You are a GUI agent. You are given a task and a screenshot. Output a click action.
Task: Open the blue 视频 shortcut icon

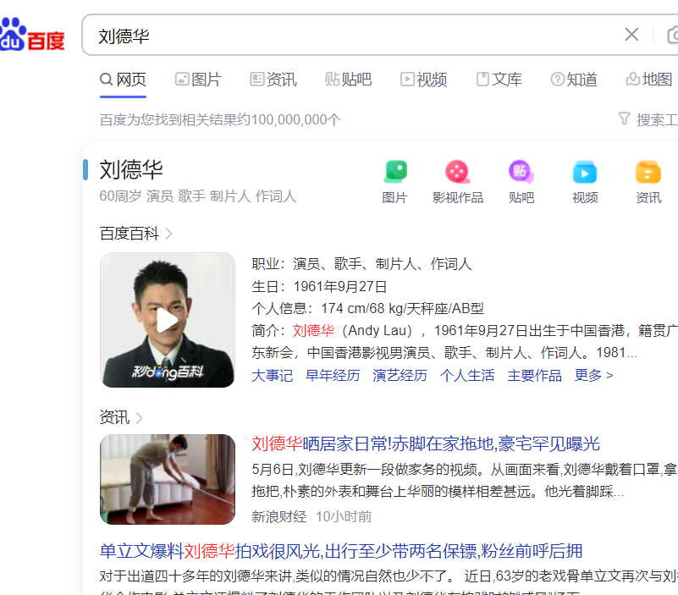(x=585, y=172)
